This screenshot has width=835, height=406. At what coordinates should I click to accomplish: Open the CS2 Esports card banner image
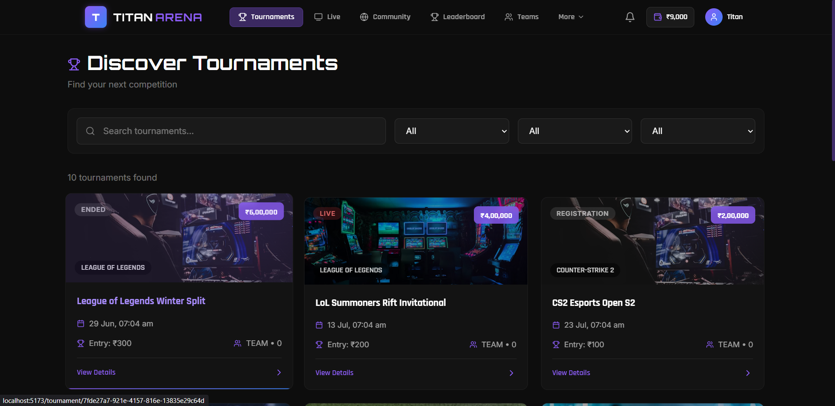pos(652,241)
